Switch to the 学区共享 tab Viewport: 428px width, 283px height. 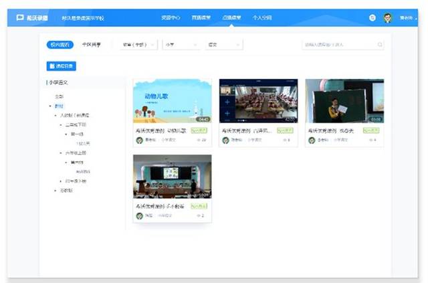pyautogui.click(x=92, y=45)
